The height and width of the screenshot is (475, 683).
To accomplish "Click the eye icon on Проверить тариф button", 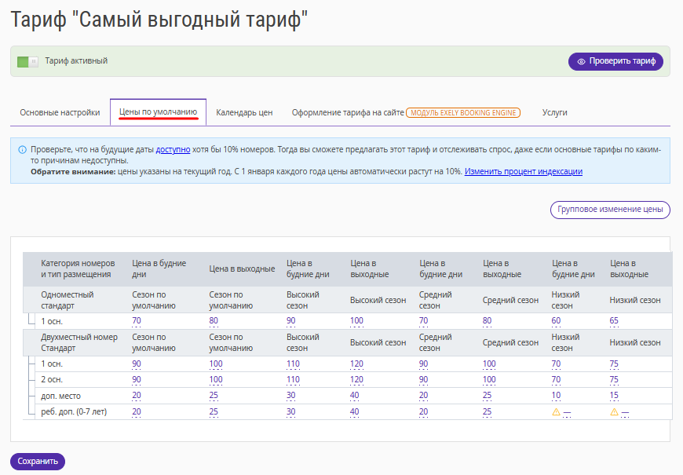I will [581, 61].
